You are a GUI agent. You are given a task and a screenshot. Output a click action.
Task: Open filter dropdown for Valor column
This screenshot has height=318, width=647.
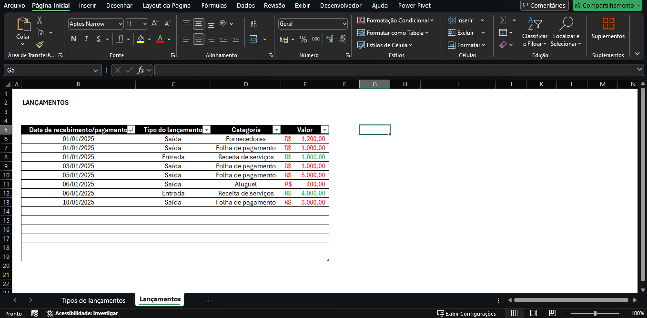324,130
